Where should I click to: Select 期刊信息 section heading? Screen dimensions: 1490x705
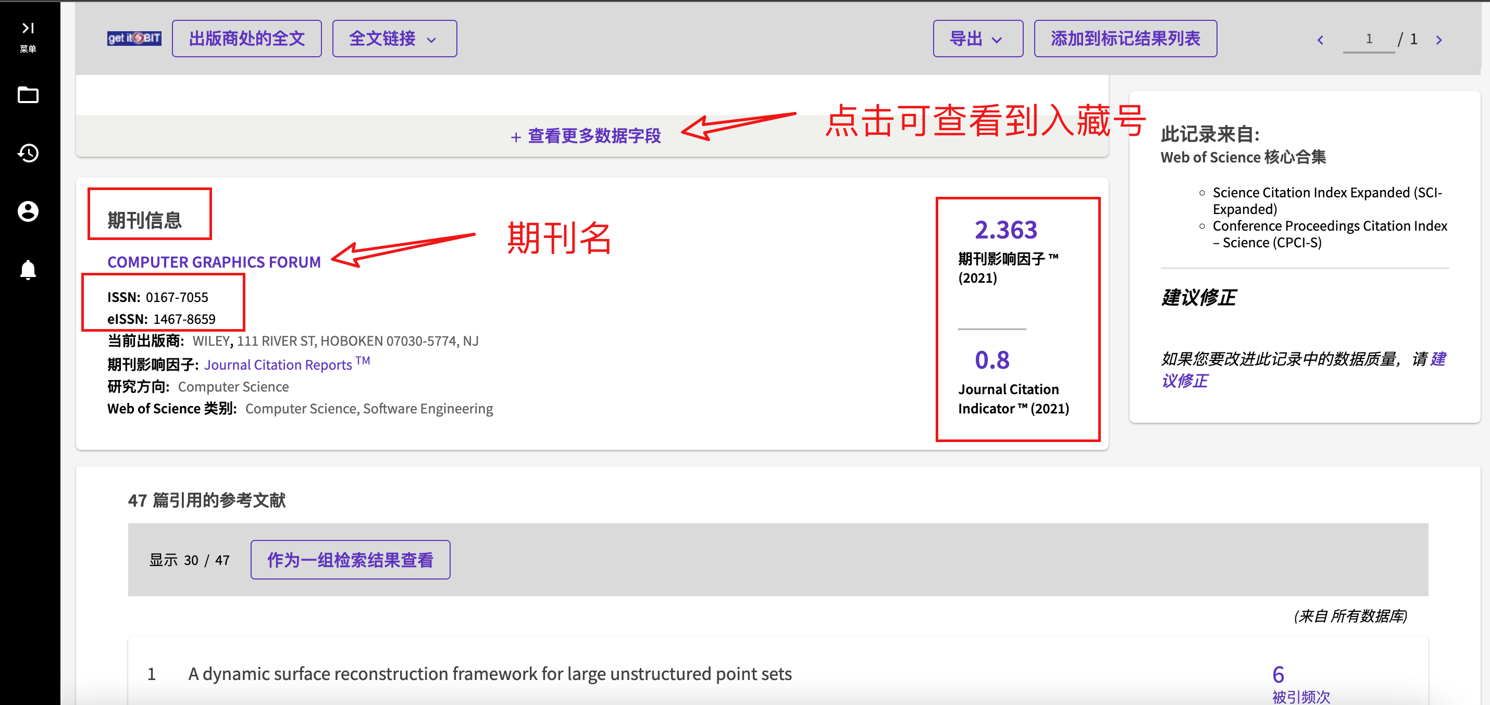click(x=145, y=220)
